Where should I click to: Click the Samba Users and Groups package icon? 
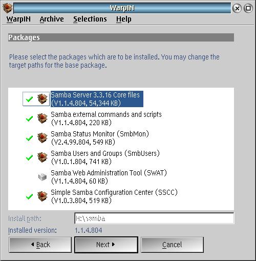click(42, 157)
